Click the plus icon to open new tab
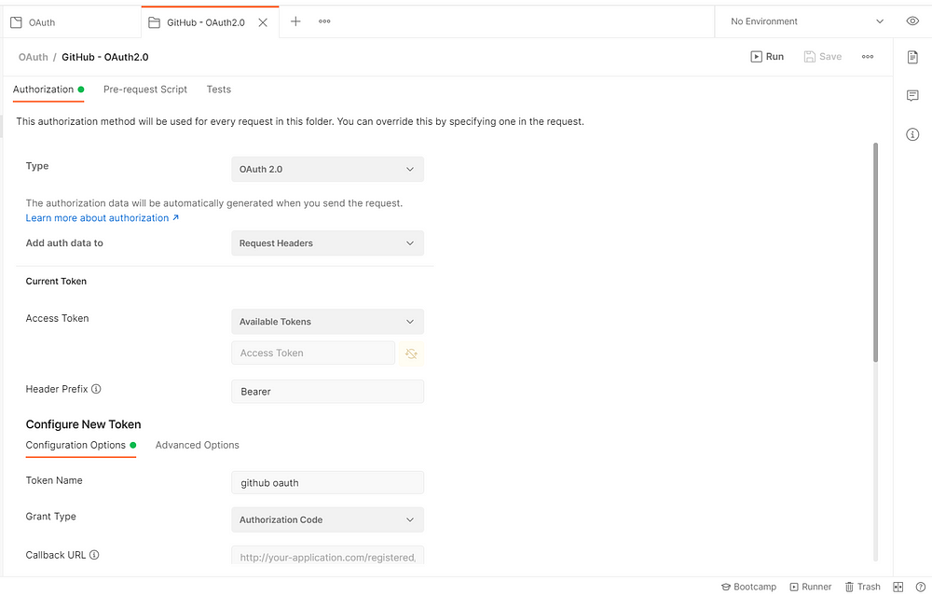 click(295, 21)
